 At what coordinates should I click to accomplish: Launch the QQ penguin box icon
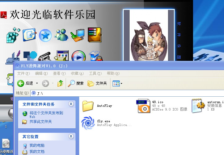tap(96, 56)
